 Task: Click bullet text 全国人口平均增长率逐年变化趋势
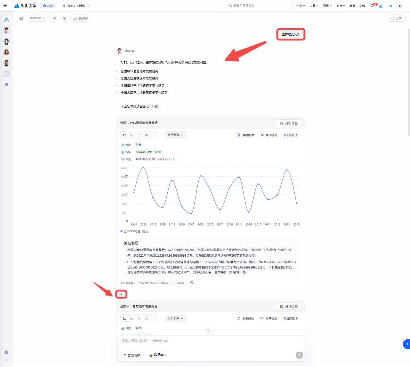[144, 93]
